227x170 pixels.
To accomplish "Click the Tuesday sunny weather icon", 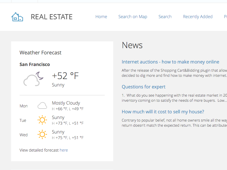I will [42, 120].
